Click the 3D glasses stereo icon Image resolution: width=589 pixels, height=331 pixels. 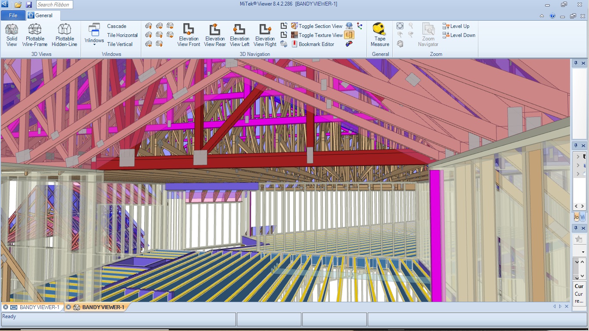[349, 44]
